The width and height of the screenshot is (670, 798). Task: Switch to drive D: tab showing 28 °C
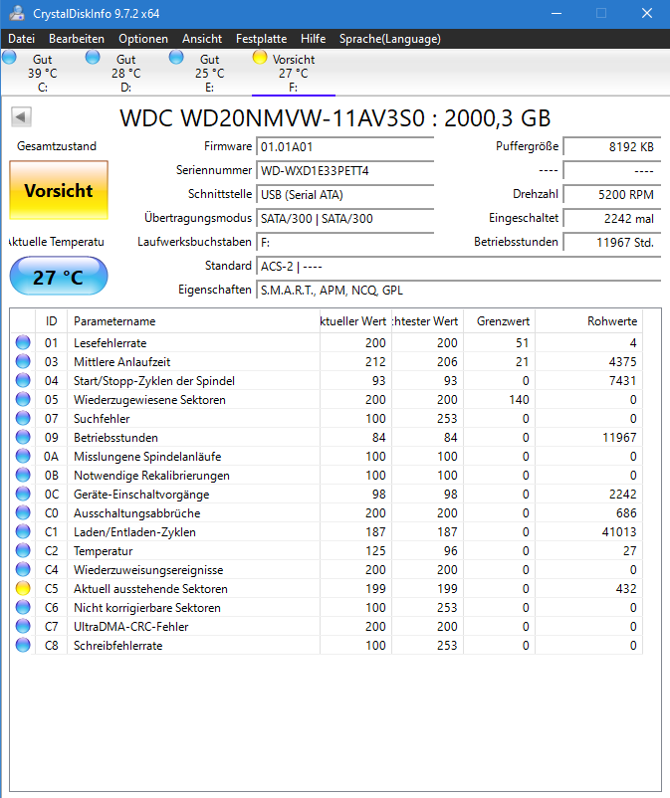pos(126,73)
